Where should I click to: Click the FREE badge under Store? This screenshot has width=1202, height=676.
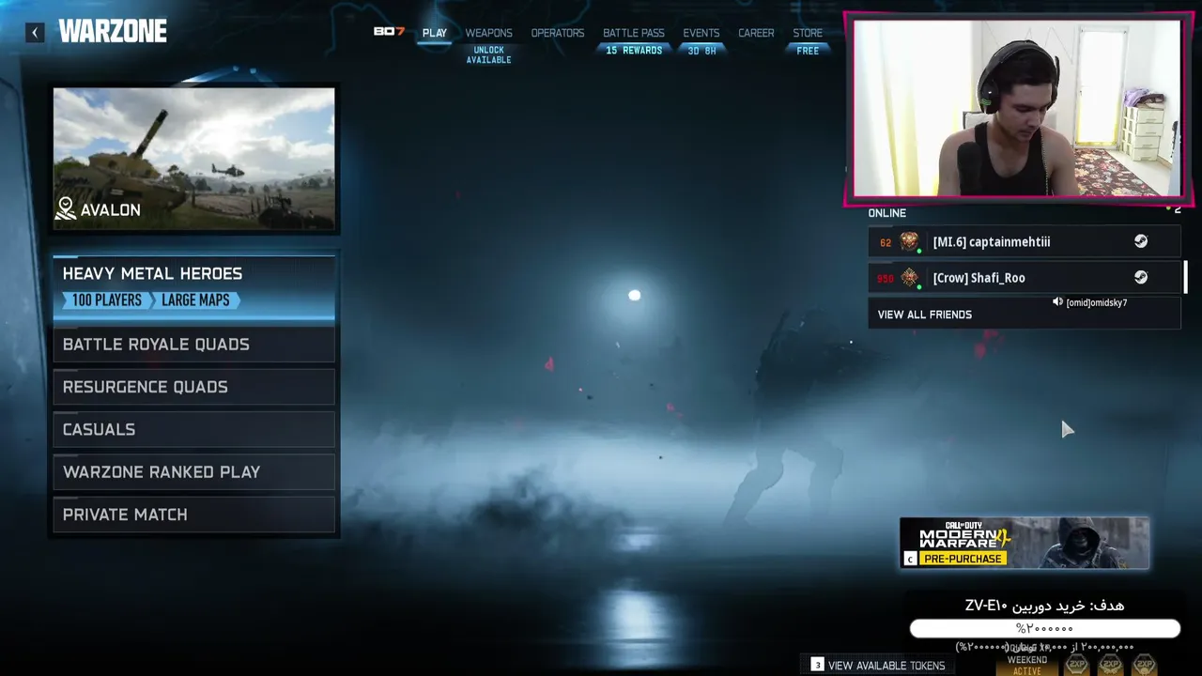click(x=808, y=51)
